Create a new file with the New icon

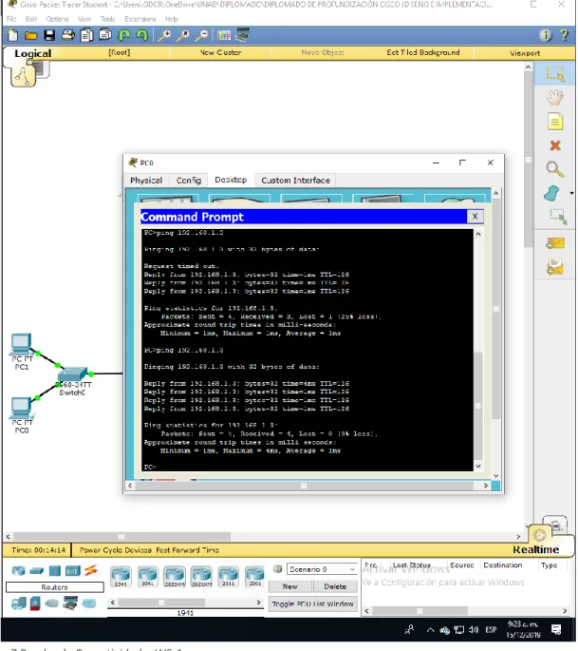(13, 36)
